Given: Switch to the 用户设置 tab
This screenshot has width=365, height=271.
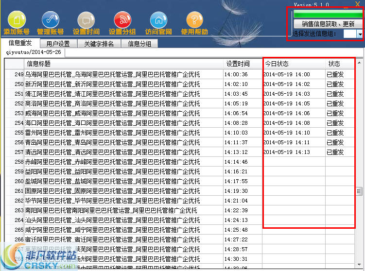Looking at the screenshot, I should point(58,44).
